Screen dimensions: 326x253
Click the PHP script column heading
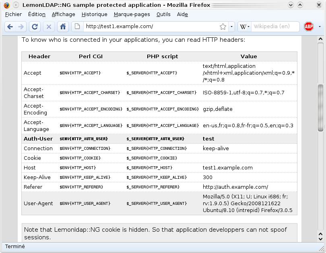pyautogui.click(x=162, y=56)
